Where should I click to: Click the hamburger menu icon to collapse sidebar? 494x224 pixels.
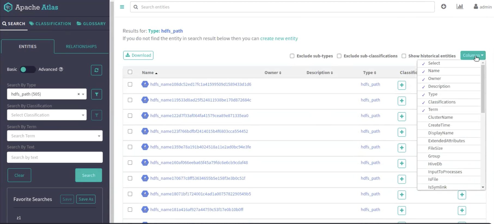click(x=122, y=7)
